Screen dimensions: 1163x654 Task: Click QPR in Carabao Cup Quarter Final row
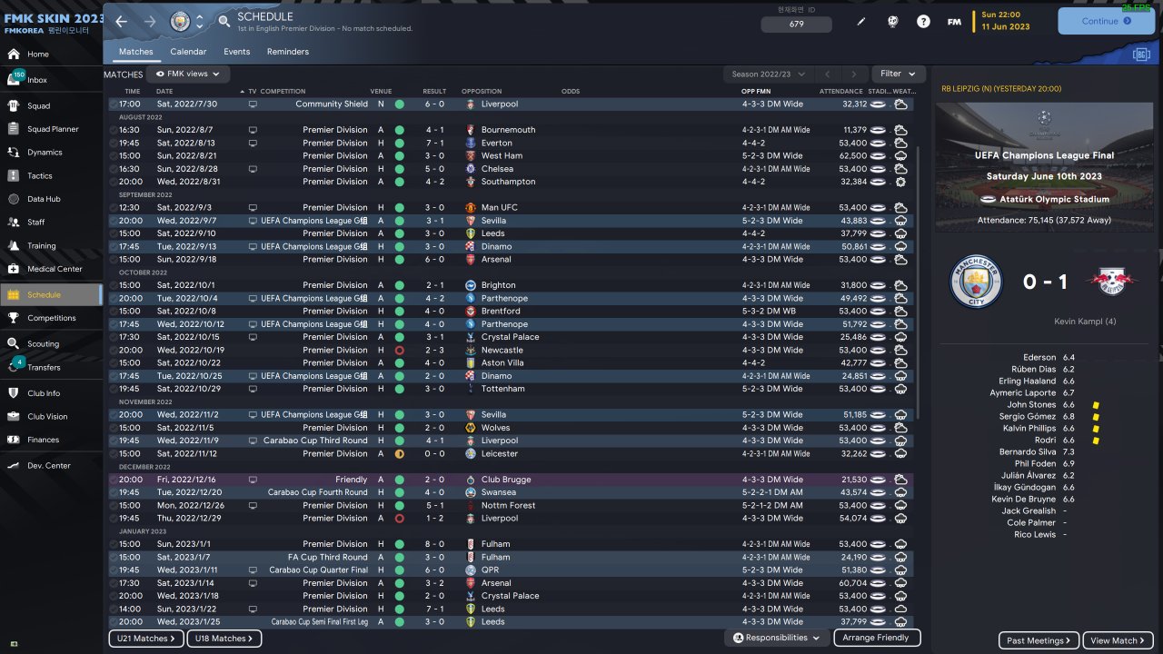(491, 570)
